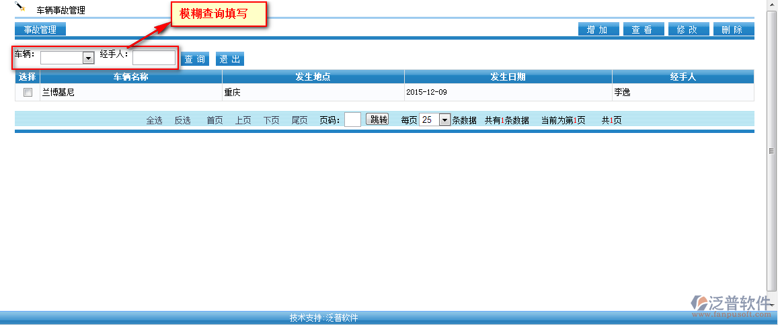Click the 查看 button

point(644,30)
